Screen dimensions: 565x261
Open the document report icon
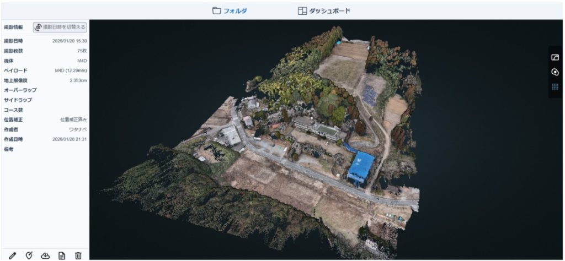coord(62,255)
